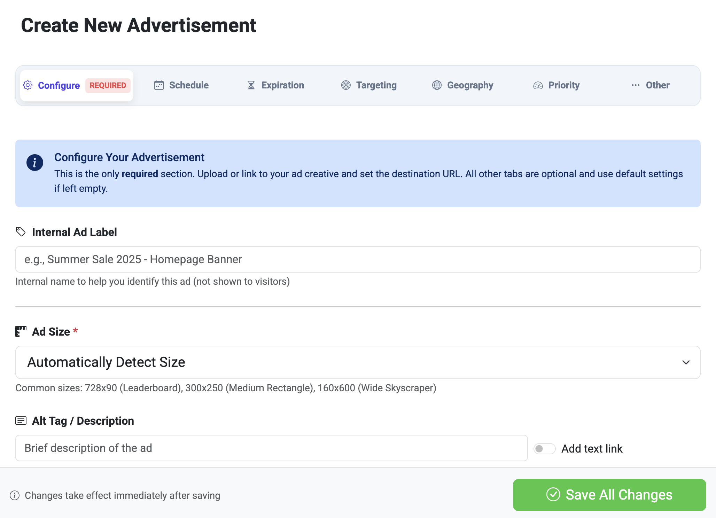The height and width of the screenshot is (518, 716).
Task: Click the Internal Ad Label text field
Action: point(357,259)
